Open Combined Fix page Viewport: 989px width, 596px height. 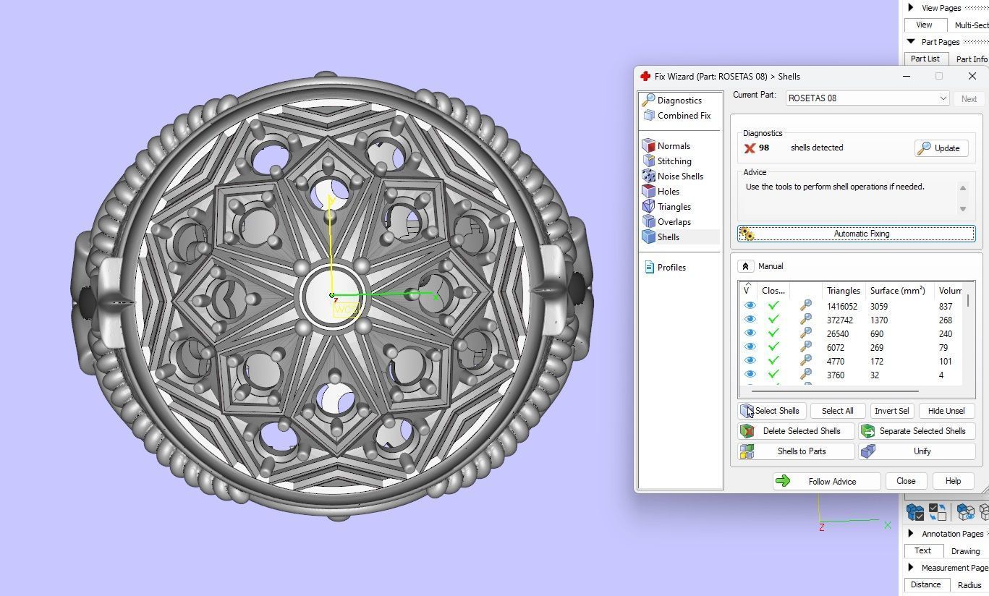(676, 116)
